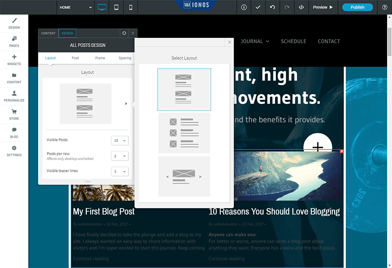Switch to desktop view

pos(102,7)
